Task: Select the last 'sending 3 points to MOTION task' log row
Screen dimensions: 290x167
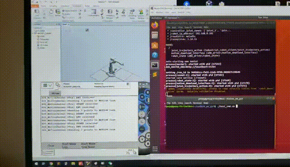Action: pyautogui.click(x=78, y=130)
